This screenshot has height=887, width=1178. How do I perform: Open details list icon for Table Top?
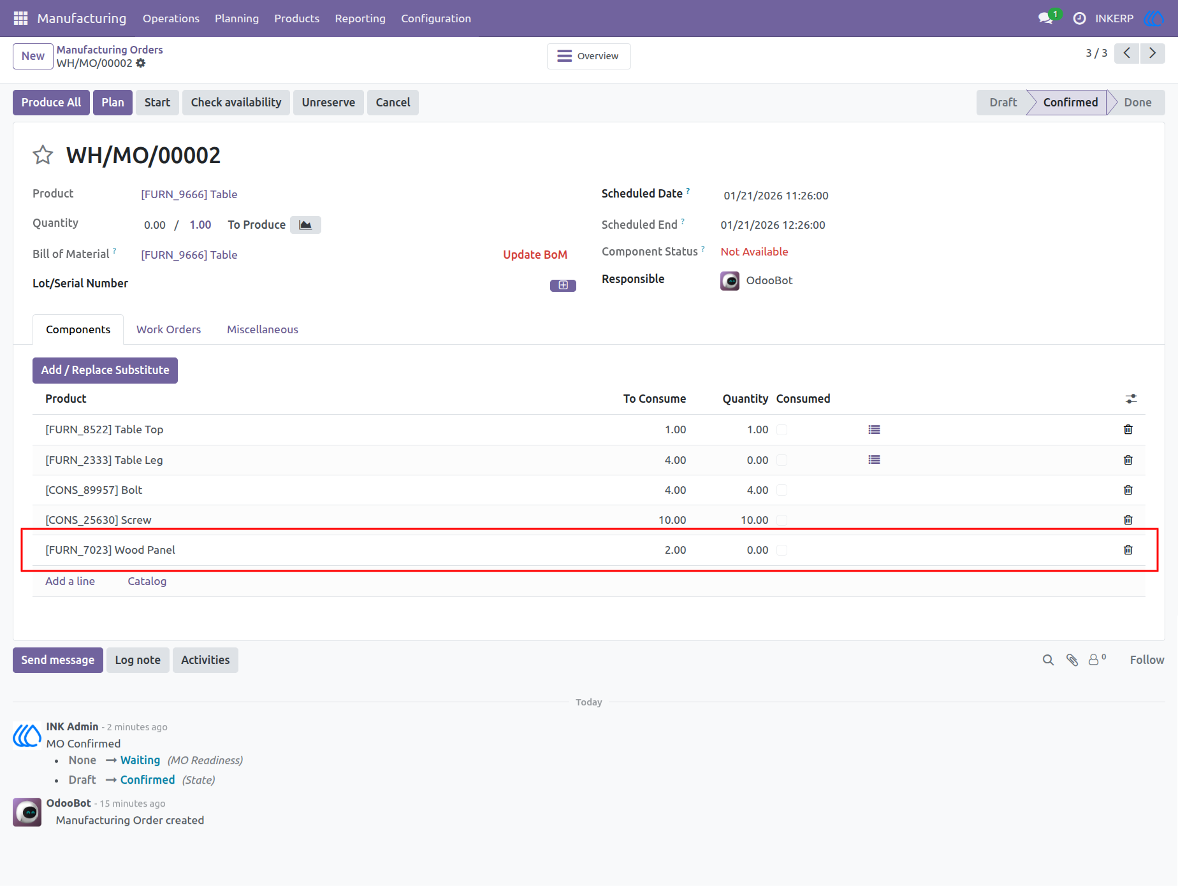pos(874,429)
